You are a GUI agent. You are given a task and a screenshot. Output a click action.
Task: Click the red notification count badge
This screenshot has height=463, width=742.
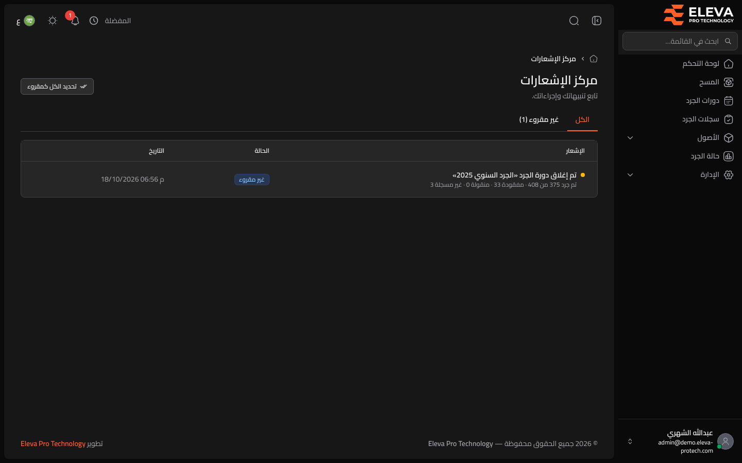pos(70,15)
